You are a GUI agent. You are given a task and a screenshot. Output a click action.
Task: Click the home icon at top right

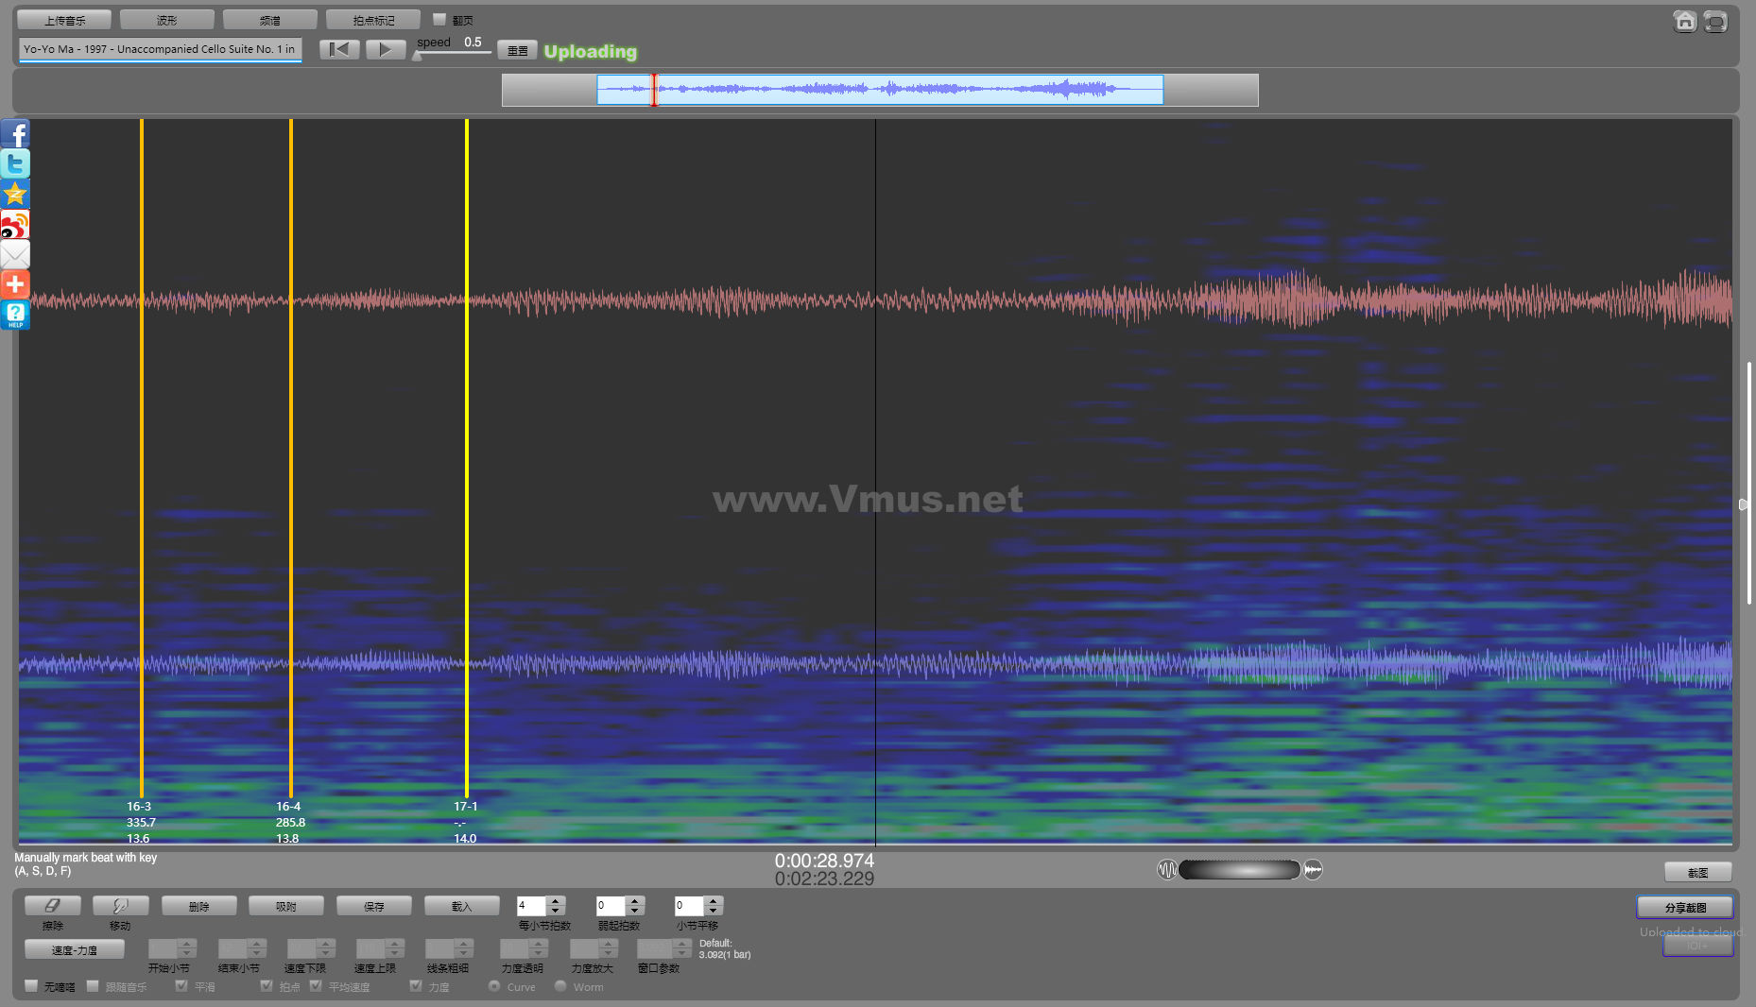[1684, 21]
